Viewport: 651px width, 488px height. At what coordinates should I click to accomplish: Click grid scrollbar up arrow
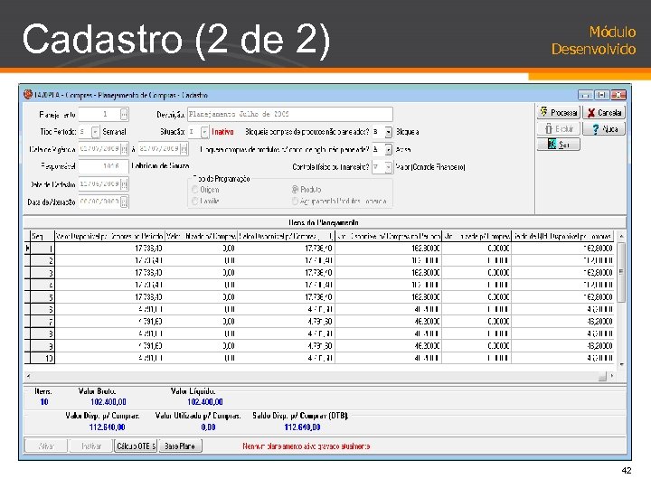coord(621,236)
